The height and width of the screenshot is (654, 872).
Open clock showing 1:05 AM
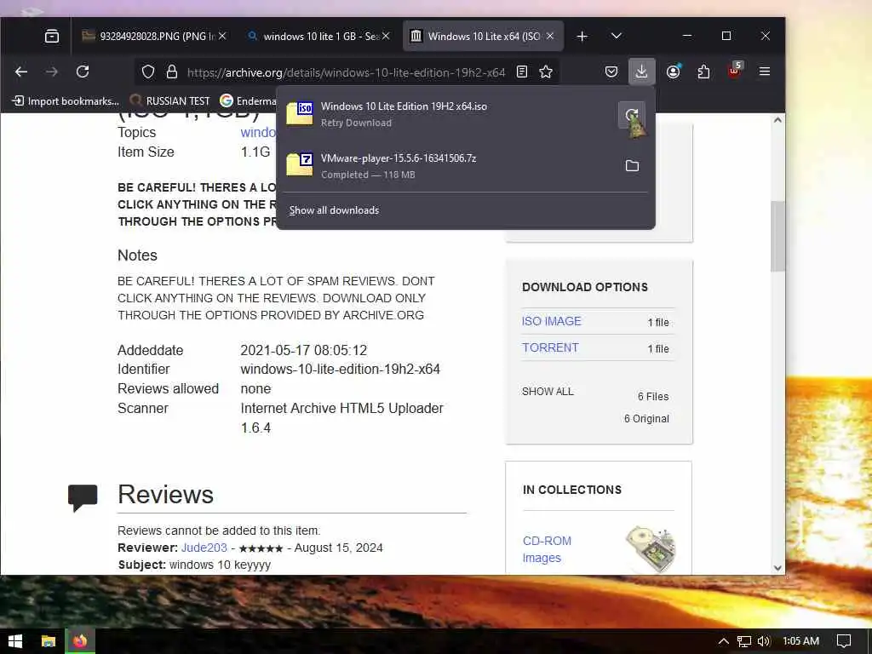[x=800, y=641]
